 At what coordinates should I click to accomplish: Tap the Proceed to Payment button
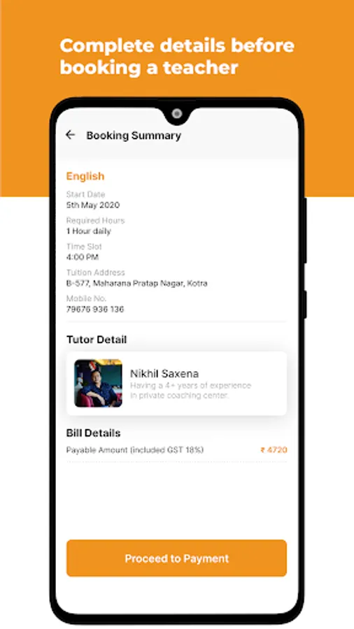pos(176,558)
